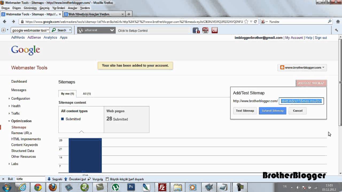Open the Search button dropdown arrow
This screenshot has width=342, height=192.
coord(70,30)
